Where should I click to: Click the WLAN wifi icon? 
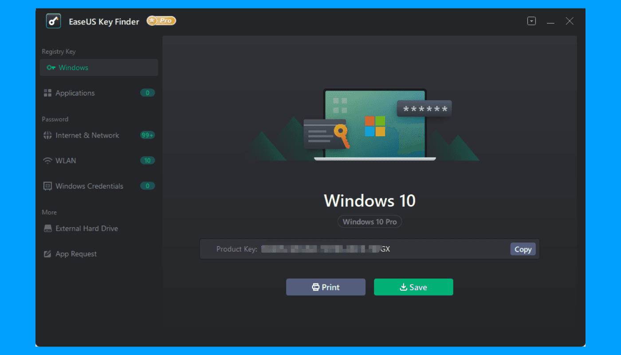pyautogui.click(x=47, y=161)
